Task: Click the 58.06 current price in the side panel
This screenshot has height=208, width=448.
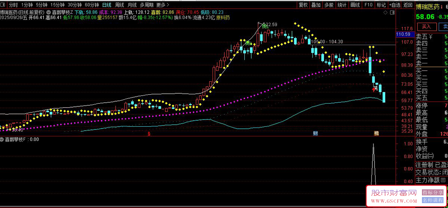Action: pyautogui.click(x=425, y=17)
